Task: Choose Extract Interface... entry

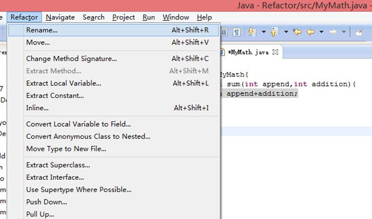Action: pyautogui.click(x=114, y=178)
